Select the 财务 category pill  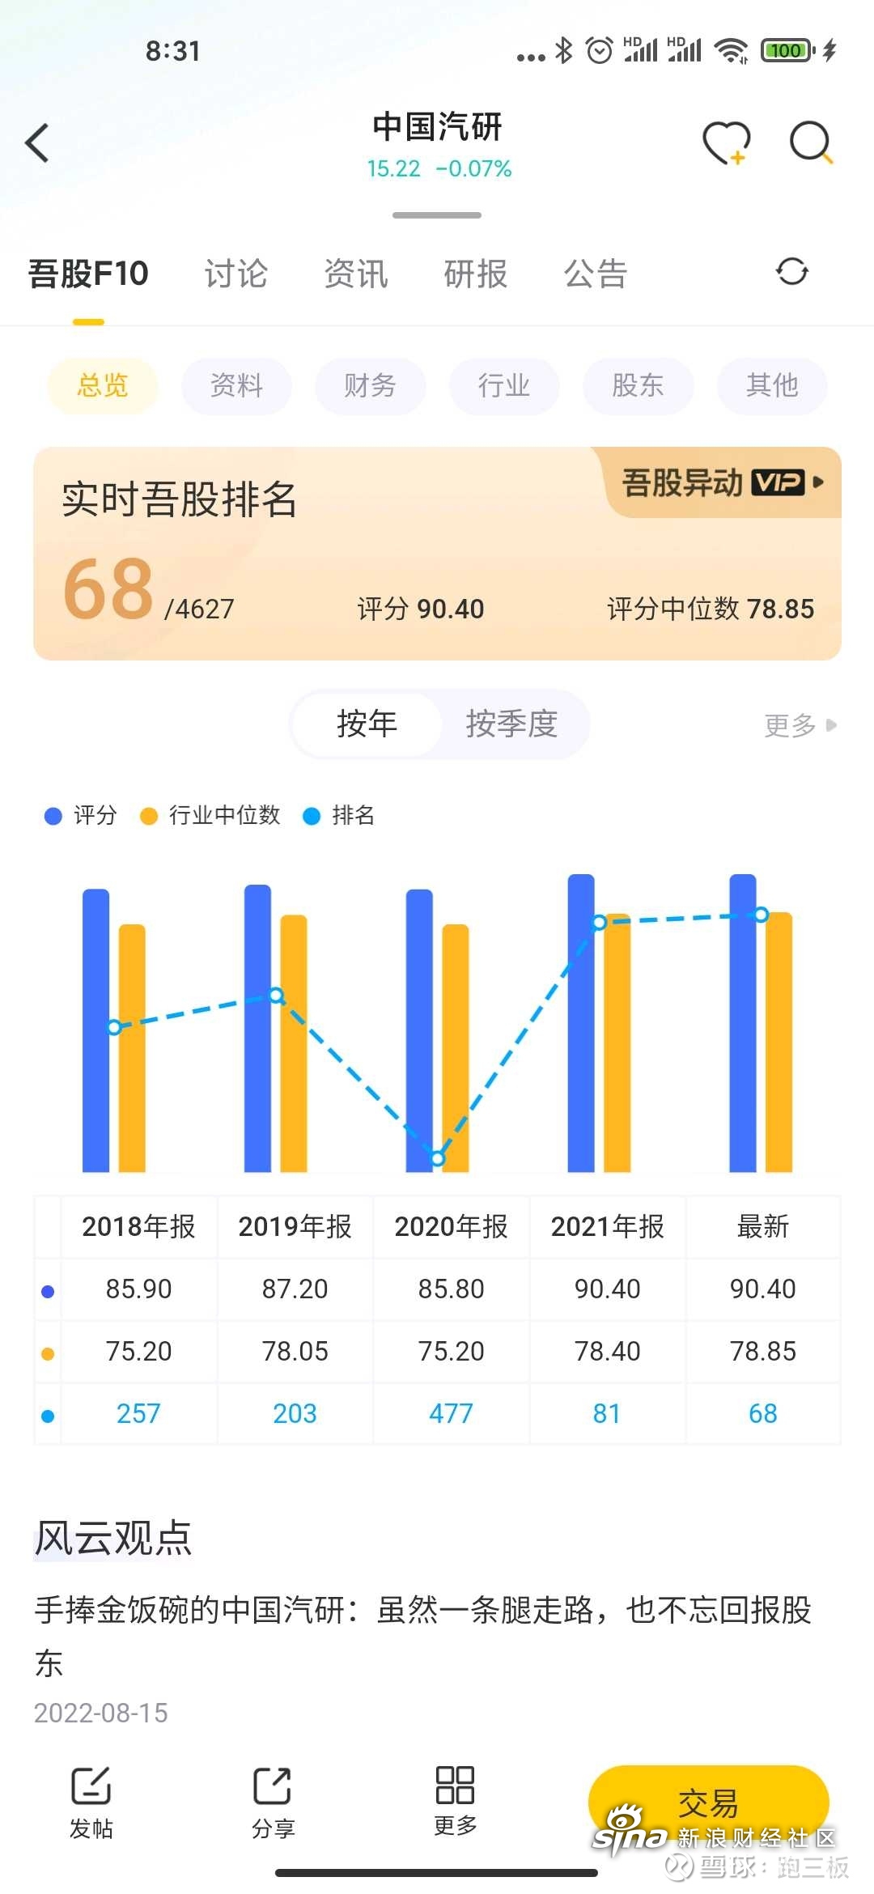pyautogui.click(x=370, y=386)
